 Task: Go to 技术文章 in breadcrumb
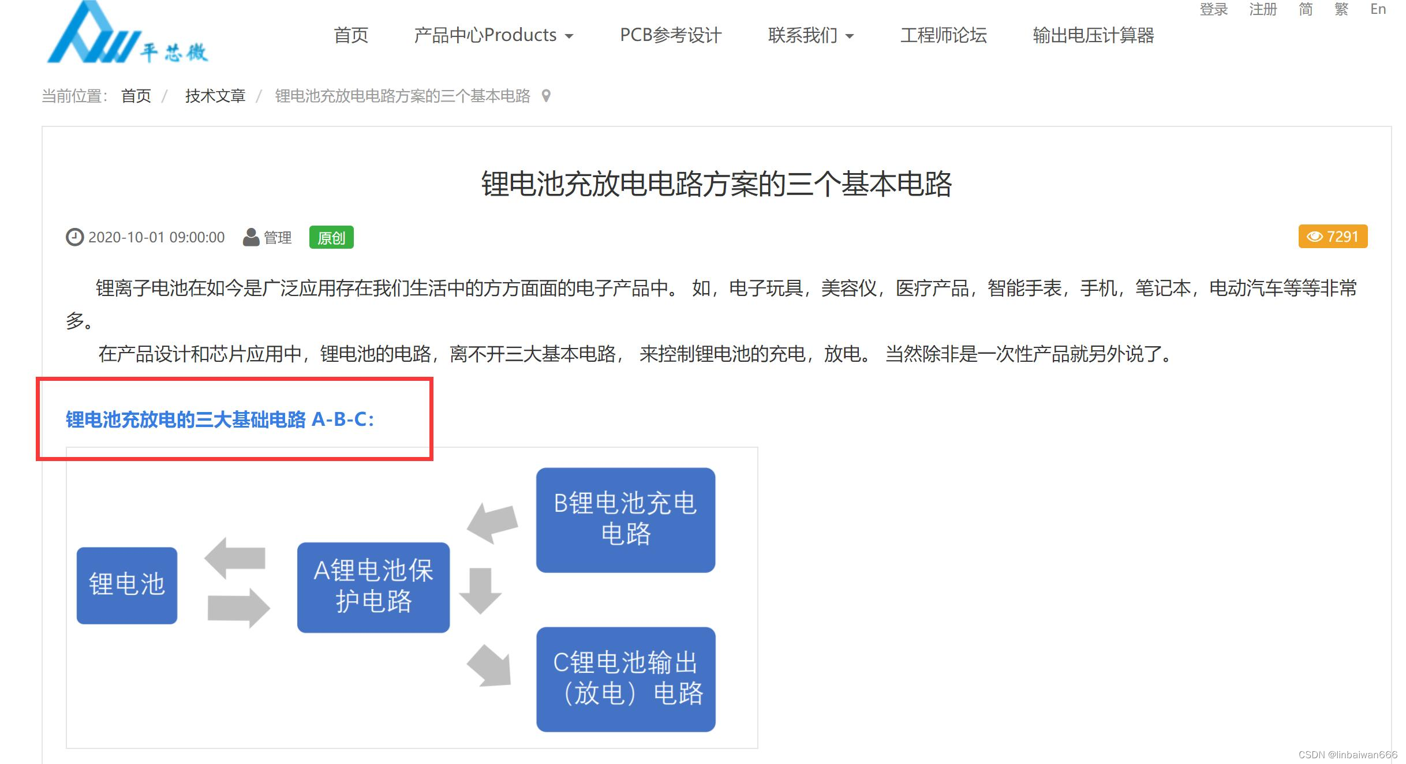coord(215,96)
